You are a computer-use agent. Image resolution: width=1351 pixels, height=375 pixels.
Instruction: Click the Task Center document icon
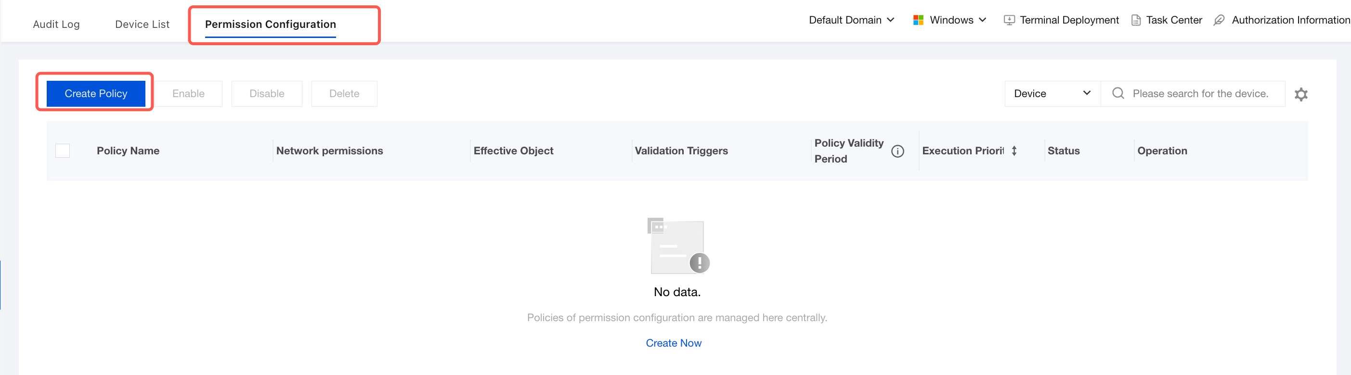pyautogui.click(x=1135, y=20)
